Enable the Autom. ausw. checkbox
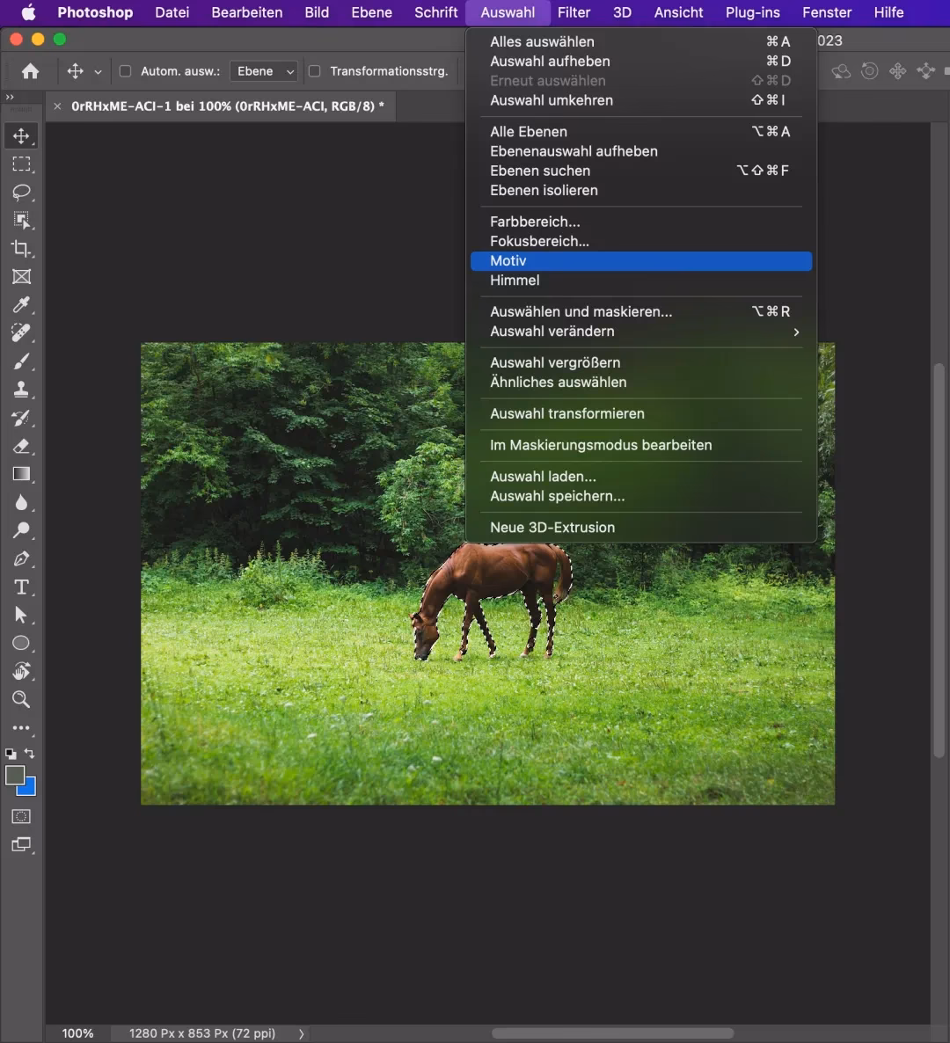The height and width of the screenshot is (1043, 950). 126,71
